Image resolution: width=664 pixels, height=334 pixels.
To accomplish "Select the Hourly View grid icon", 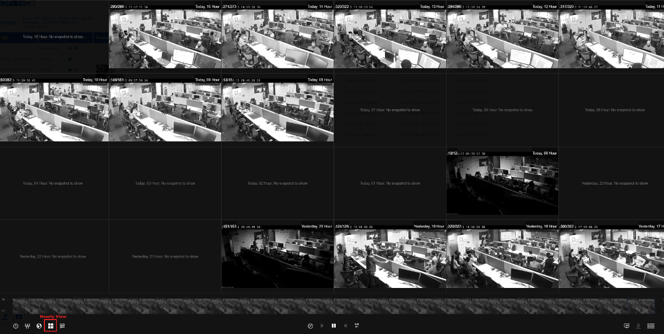I will 50,325.
